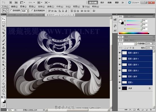This screenshot has height=112, width=156.
Task: Switch to the 设计 workspace
Action: [x=102, y=3]
